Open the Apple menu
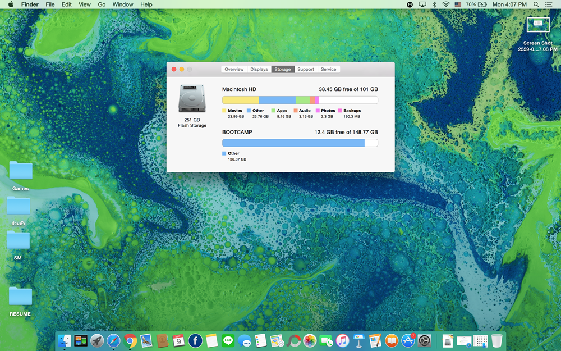This screenshot has width=561, height=351. [11, 4]
